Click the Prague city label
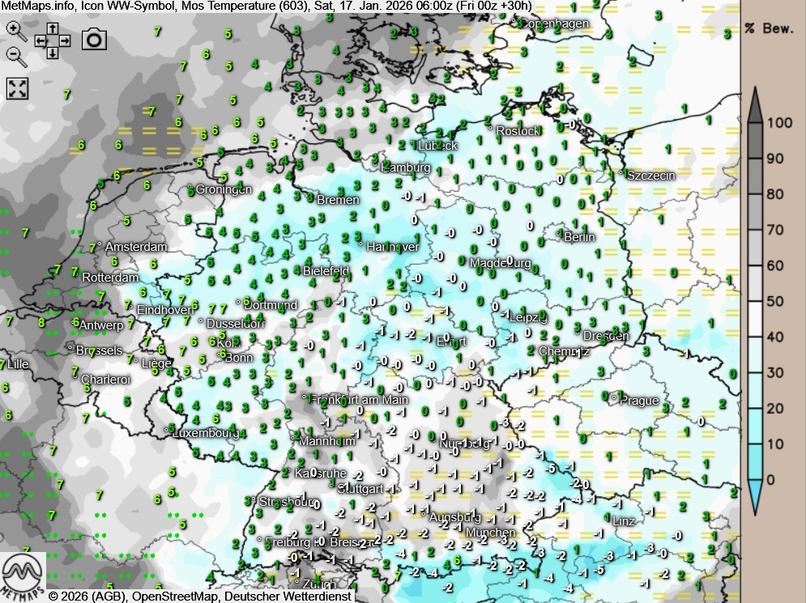 pos(639,400)
